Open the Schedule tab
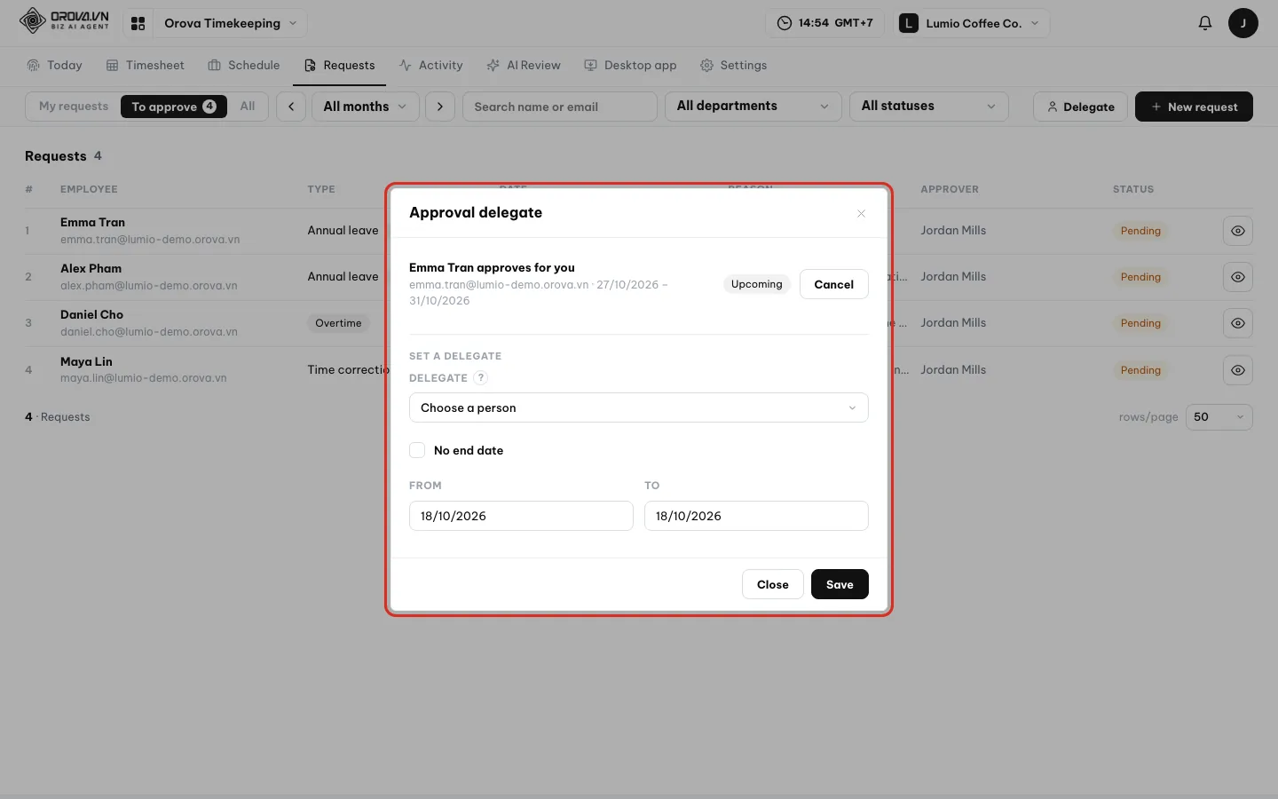Screen dimensions: 1278x799 [x=244, y=66]
